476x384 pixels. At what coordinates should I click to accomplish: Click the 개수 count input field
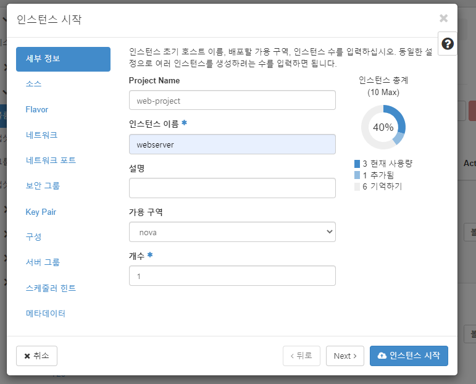pos(232,275)
